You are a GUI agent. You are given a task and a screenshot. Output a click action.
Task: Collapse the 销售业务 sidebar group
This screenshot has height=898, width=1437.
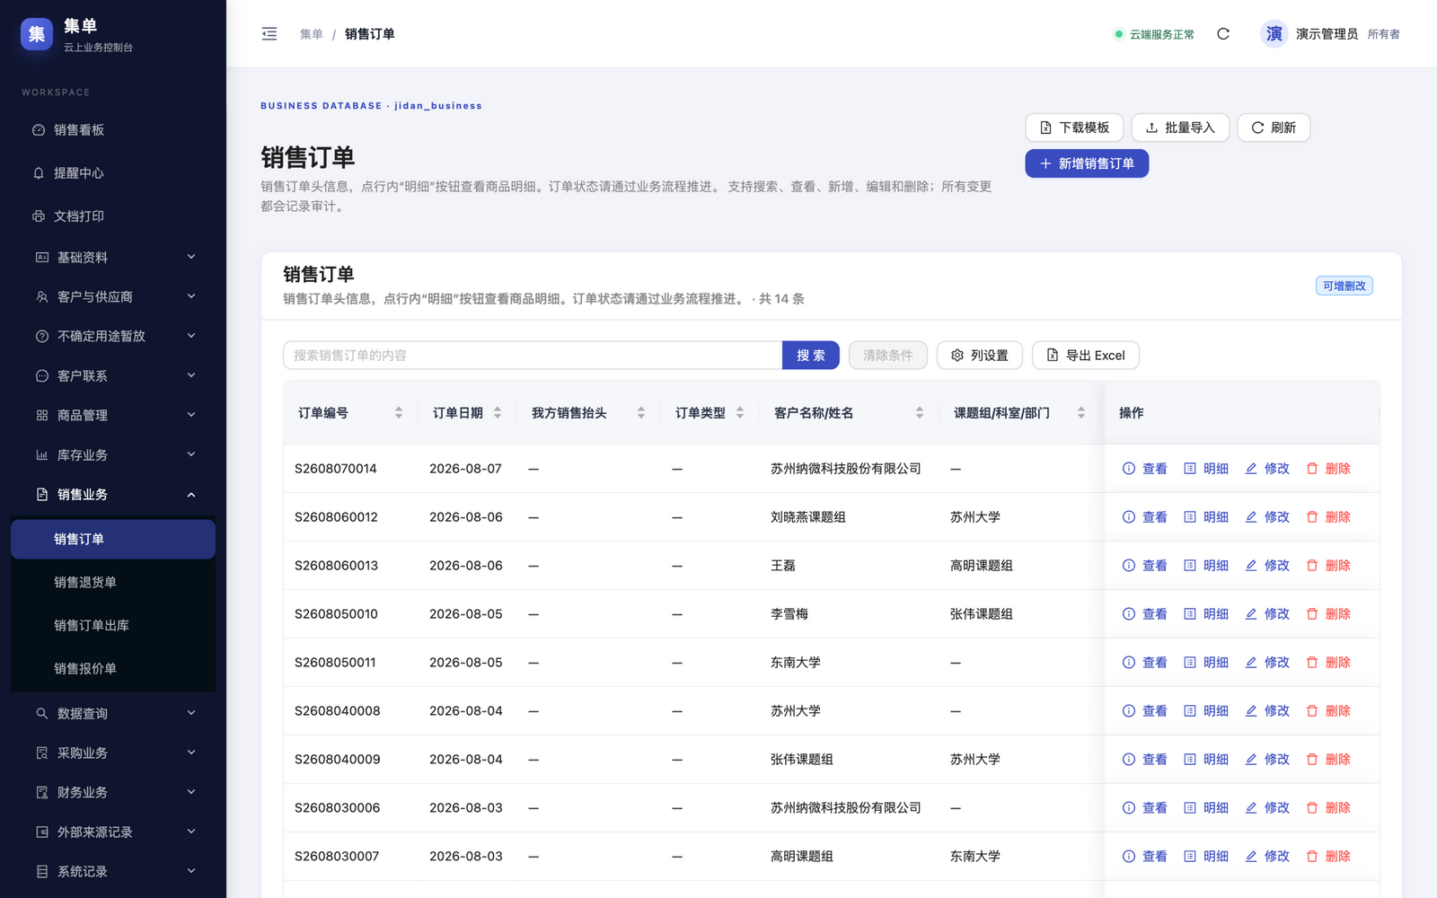pyautogui.click(x=113, y=495)
